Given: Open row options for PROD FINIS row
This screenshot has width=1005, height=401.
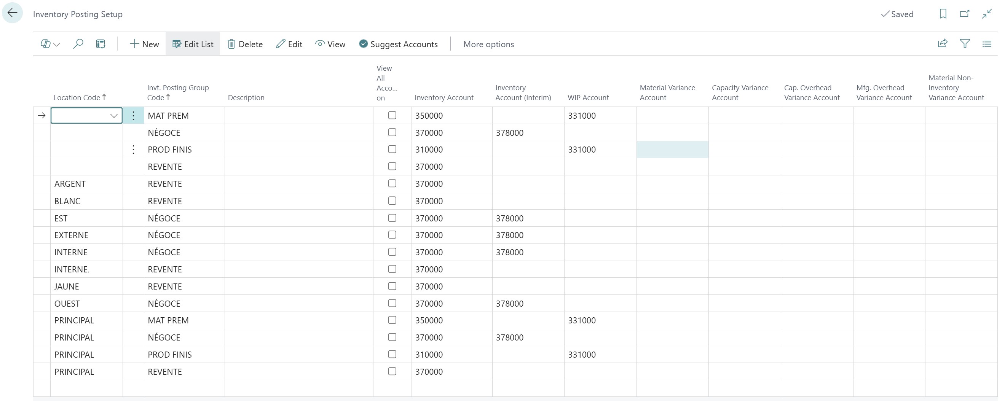Looking at the screenshot, I should click(133, 150).
